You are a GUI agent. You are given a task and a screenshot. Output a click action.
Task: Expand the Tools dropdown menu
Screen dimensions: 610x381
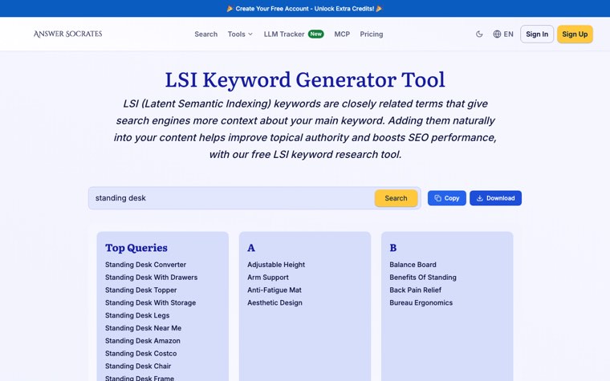[240, 34]
